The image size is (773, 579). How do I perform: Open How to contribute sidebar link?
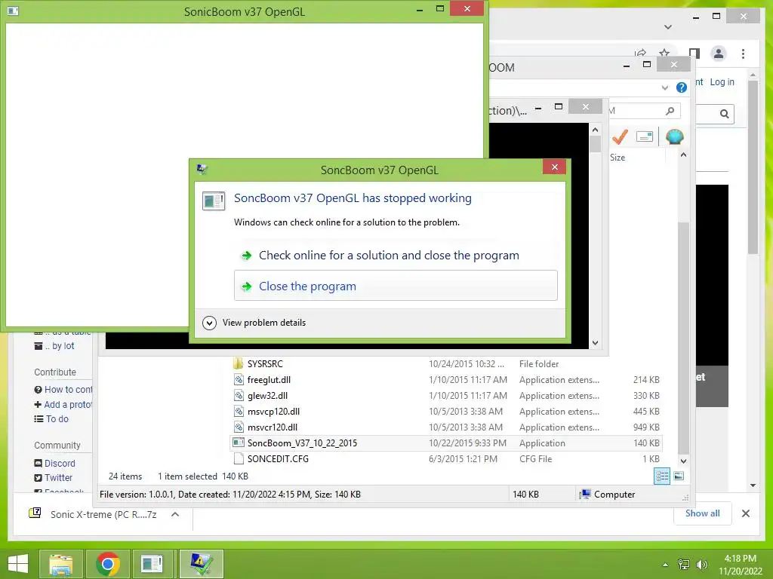(x=68, y=389)
